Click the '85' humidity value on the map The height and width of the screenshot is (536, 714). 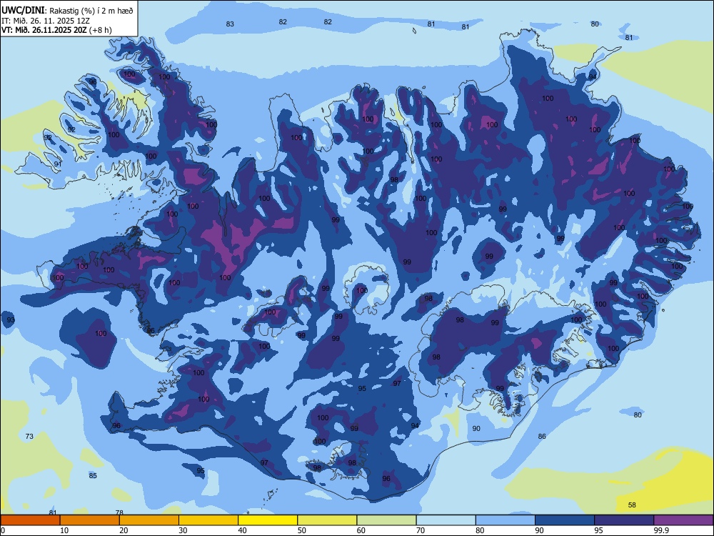(93, 475)
